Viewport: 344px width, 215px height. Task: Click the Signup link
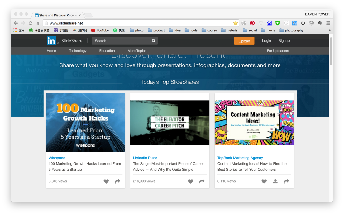click(x=284, y=41)
